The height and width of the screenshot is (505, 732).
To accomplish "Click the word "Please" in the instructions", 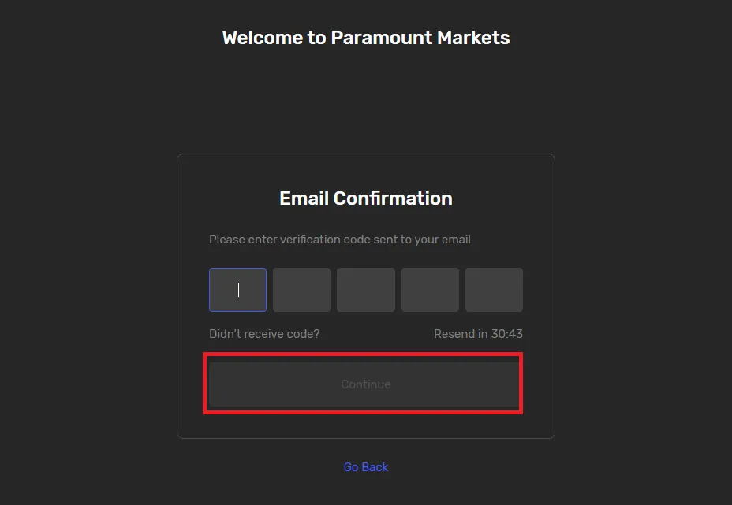I will [227, 240].
